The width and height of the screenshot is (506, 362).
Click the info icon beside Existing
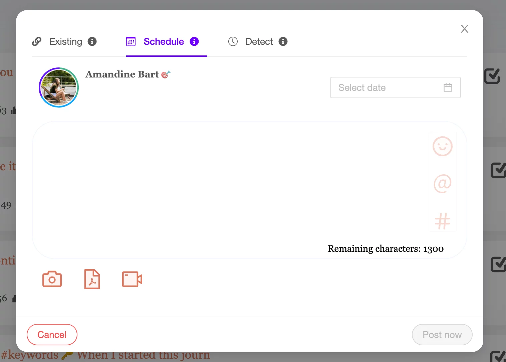click(92, 41)
